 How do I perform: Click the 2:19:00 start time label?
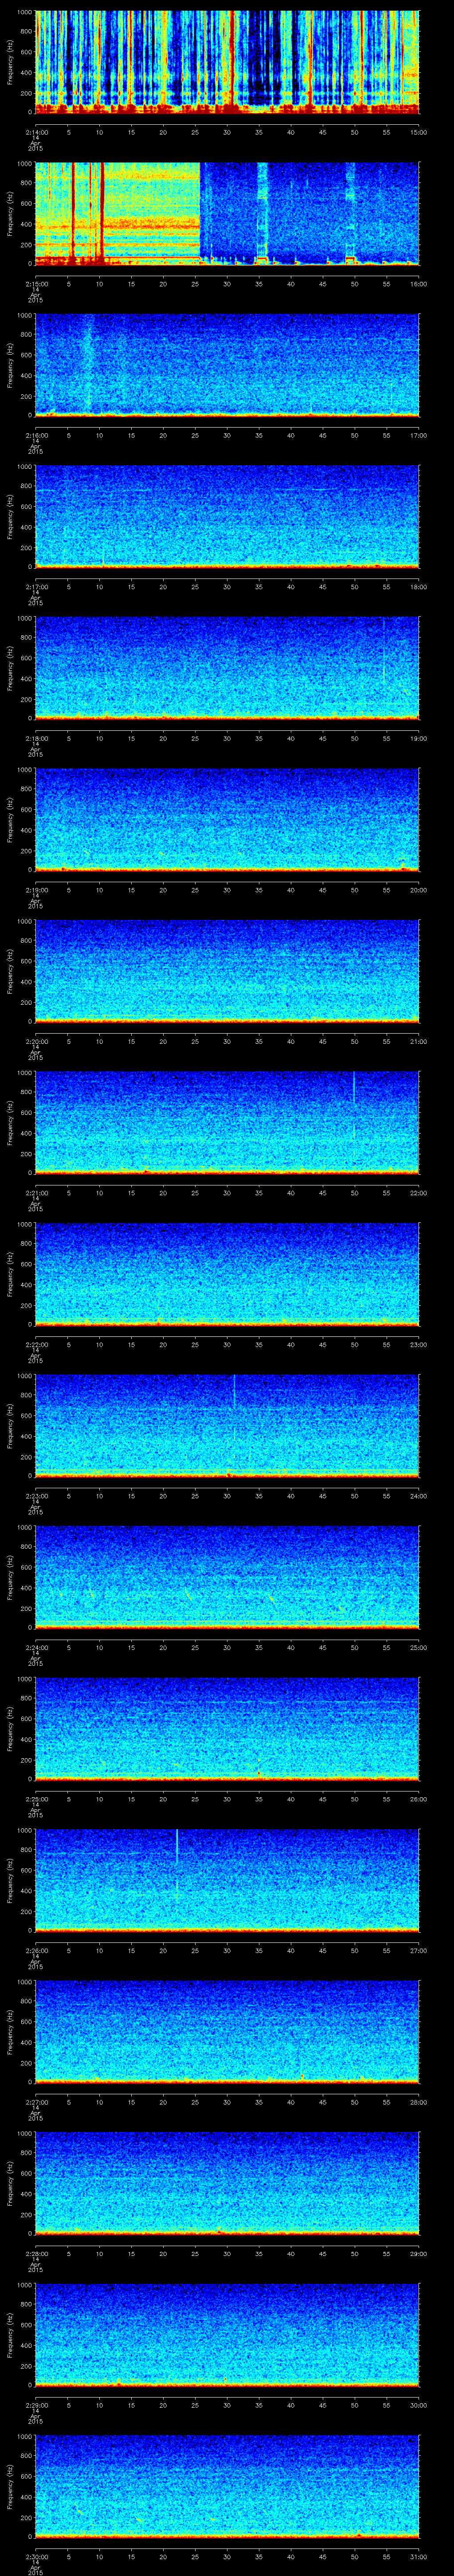coord(36,890)
